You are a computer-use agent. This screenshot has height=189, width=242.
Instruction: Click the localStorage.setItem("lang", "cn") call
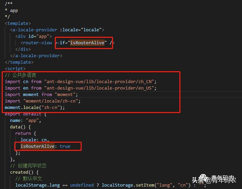[x=146, y=185]
